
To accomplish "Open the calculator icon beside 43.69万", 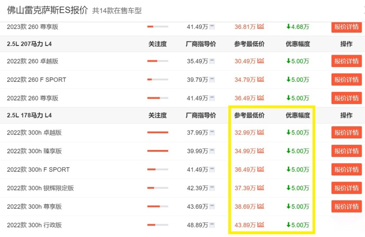I will click(212, 207).
